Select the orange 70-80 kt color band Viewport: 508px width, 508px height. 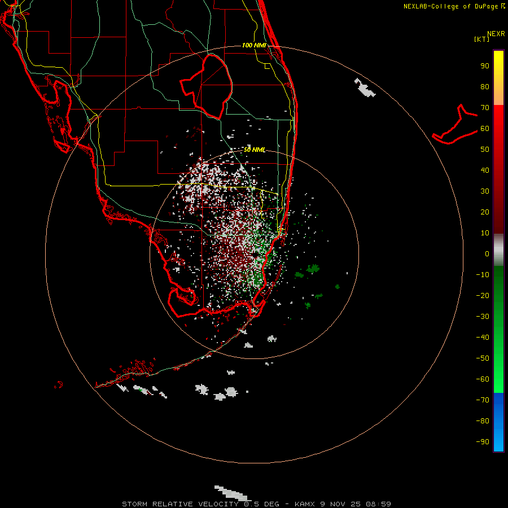[x=498, y=97]
